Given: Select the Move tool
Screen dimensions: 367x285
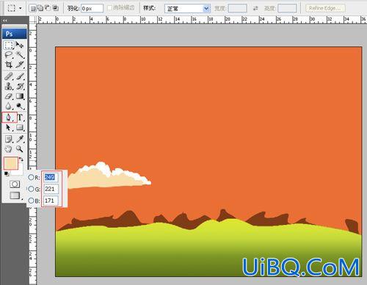Looking at the screenshot, I should click(20, 45).
